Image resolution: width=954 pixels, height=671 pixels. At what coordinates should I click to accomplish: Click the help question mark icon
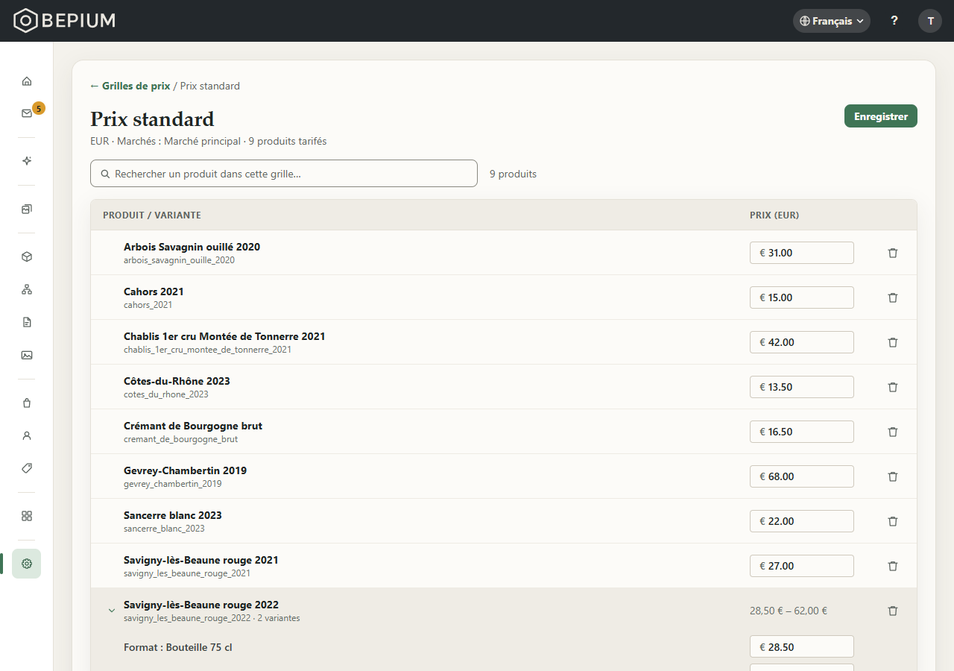[x=894, y=21]
